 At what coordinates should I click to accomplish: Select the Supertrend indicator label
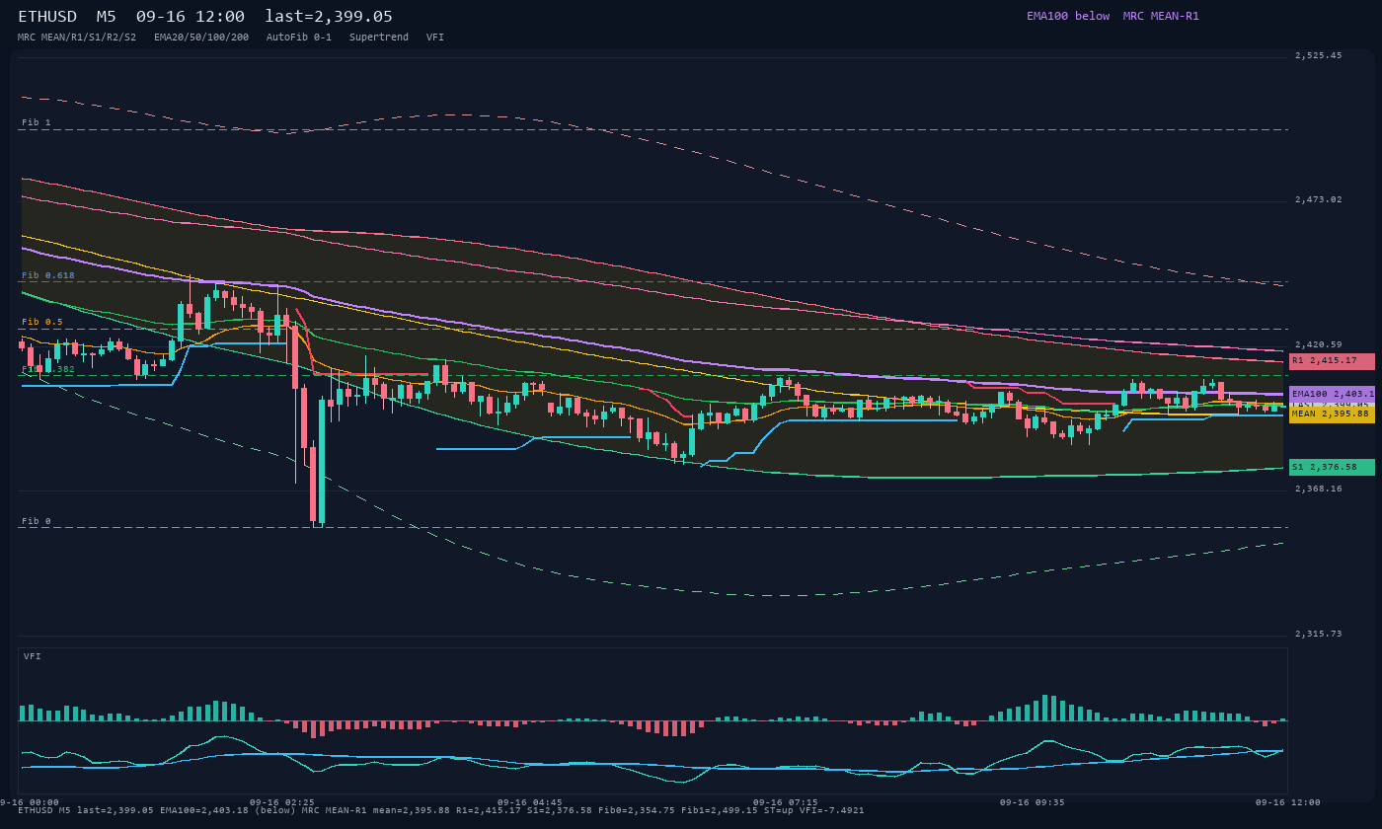click(379, 37)
